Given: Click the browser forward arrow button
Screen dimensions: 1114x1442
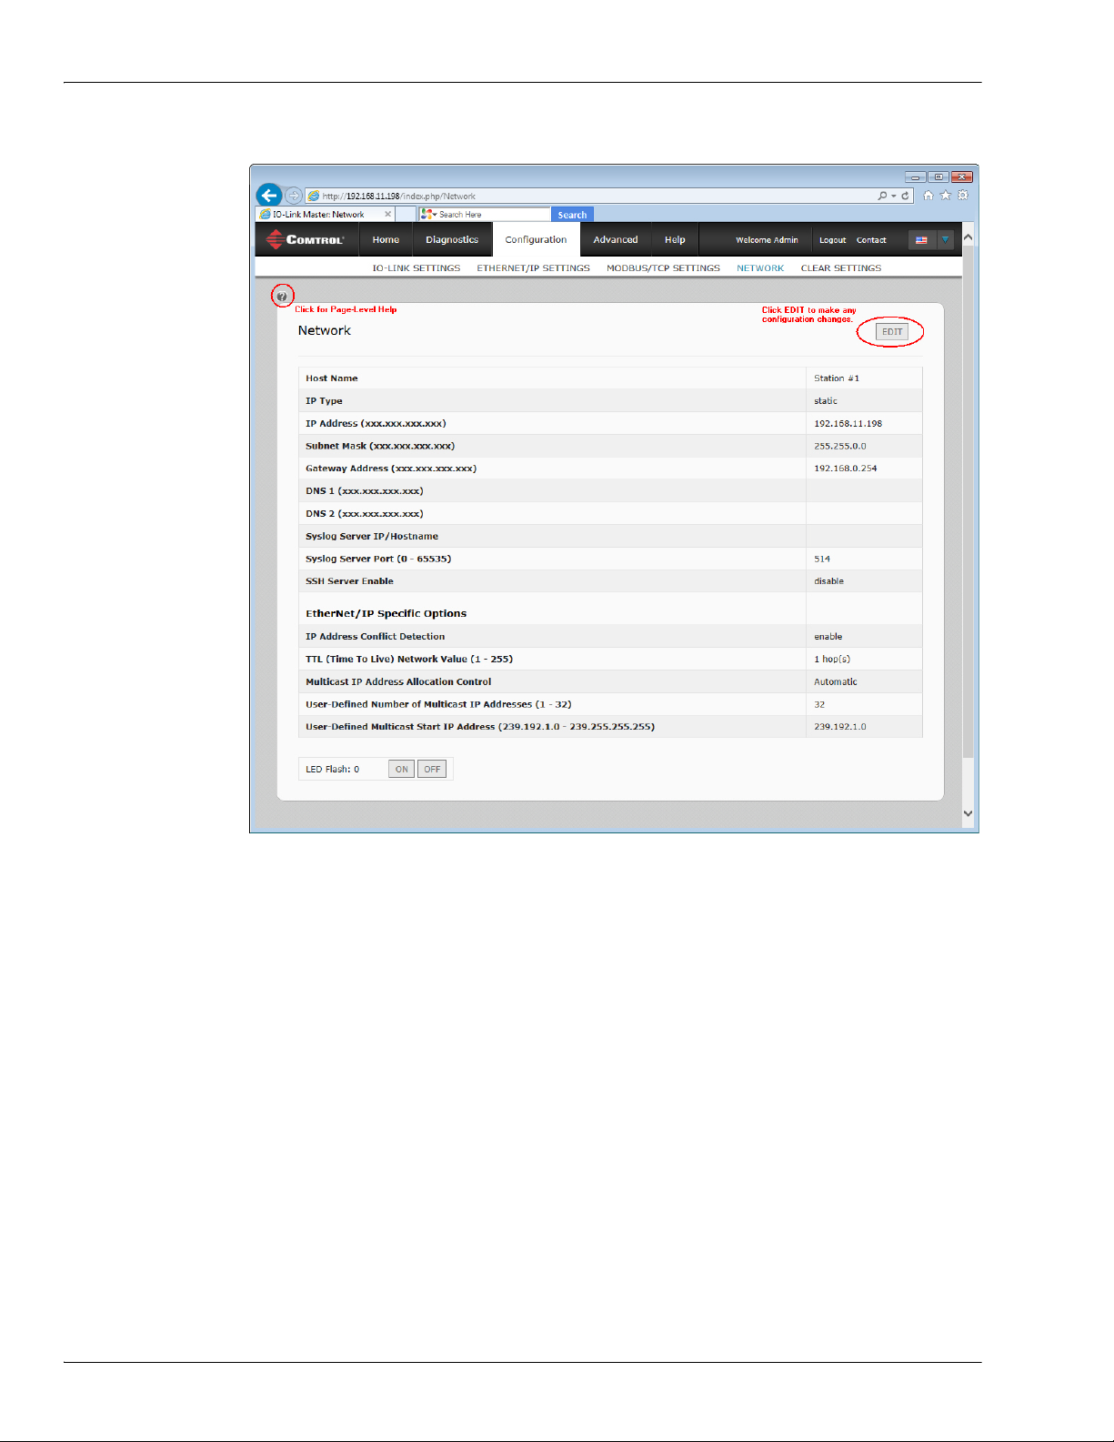Looking at the screenshot, I should coord(294,196).
